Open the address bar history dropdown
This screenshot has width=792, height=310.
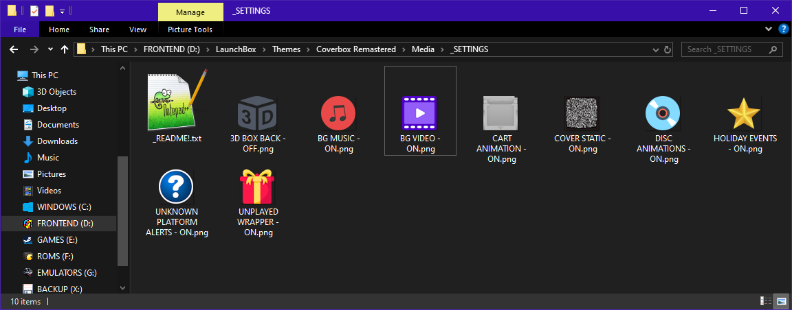coord(656,49)
